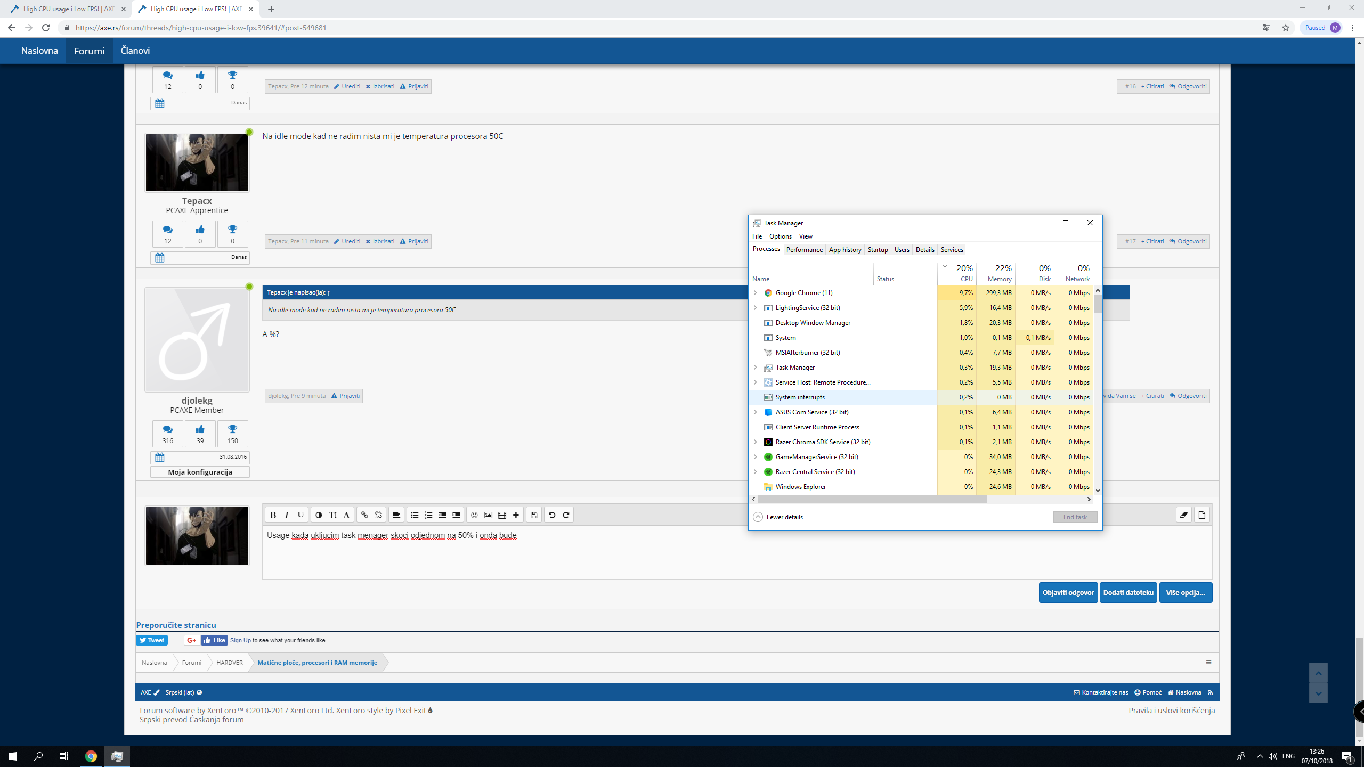Open the Forumi navigation tab
This screenshot has width=1364, height=767.
tap(89, 51)
